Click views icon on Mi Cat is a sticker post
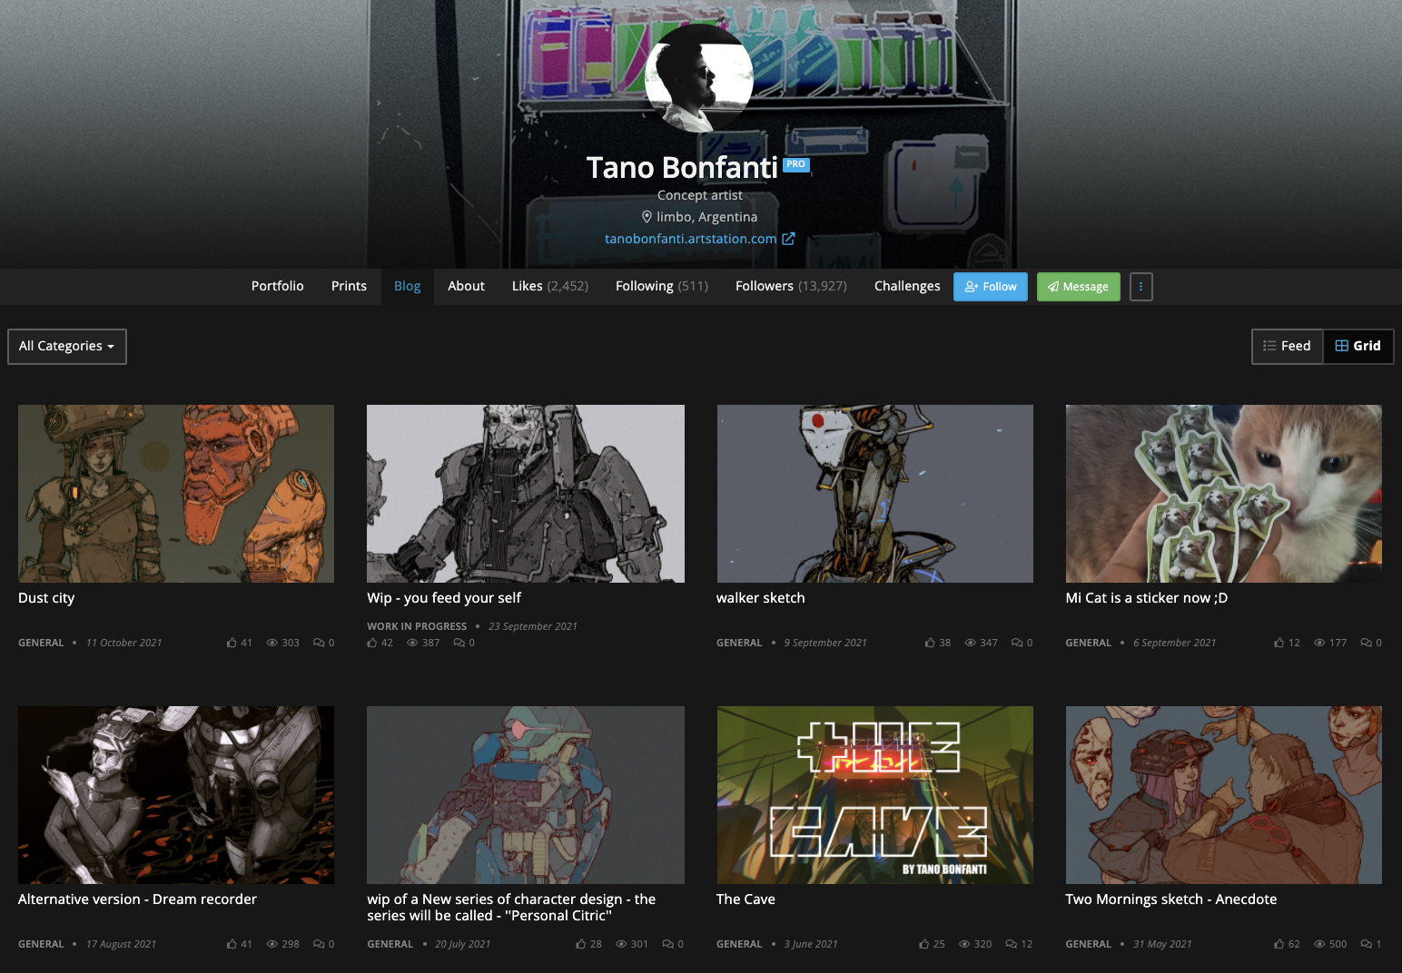 click(x=1319, y=643)
